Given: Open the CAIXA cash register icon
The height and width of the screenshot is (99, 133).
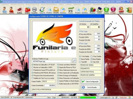Looking at the screenshot, I should [99, 10].
